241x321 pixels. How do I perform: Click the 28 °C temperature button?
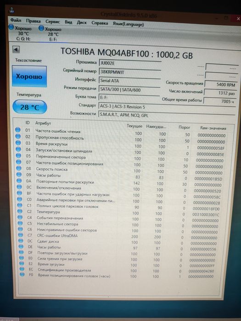tap(30, 107)
